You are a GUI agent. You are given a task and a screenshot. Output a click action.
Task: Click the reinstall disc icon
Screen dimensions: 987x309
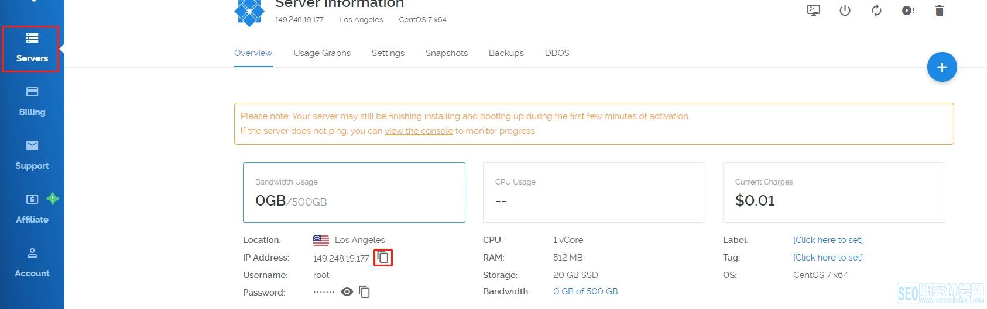point(908,11)
